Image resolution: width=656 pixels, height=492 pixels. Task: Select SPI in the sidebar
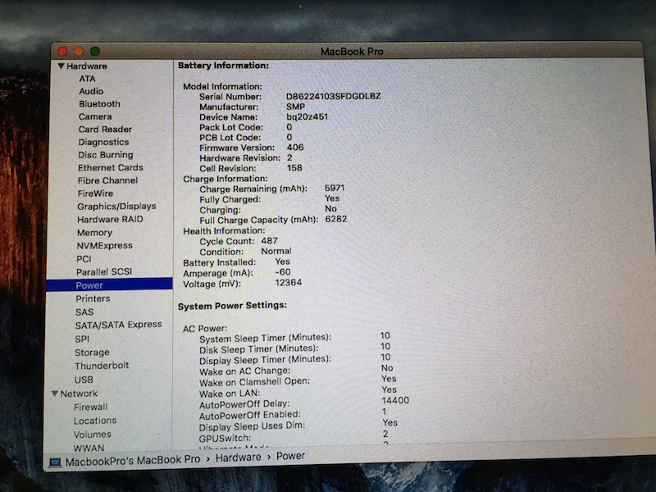click(x=82, y=339)
